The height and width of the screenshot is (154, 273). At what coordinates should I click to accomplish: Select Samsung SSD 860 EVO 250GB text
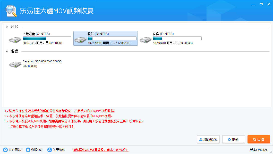pos(42,61)
